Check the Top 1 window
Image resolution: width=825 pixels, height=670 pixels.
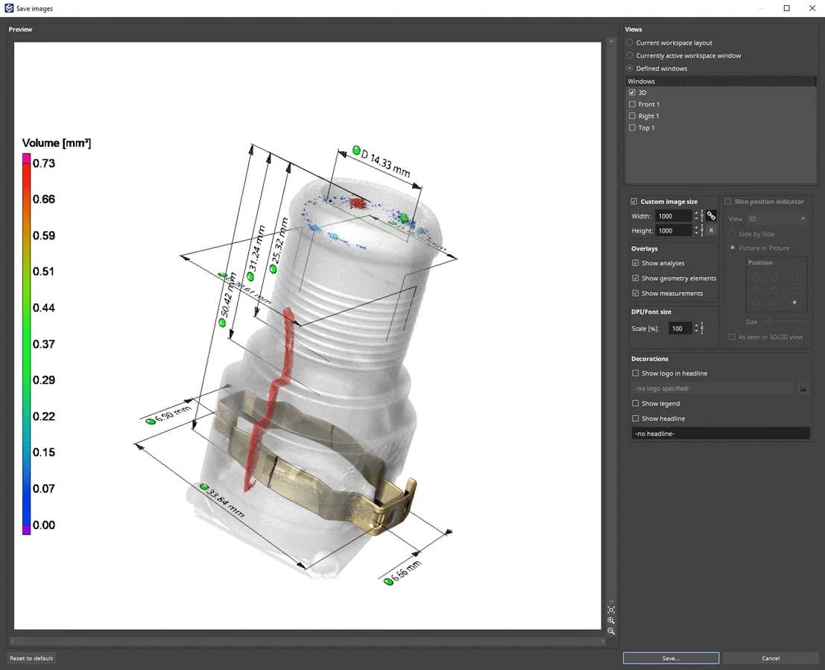click(x=633, y=128)
